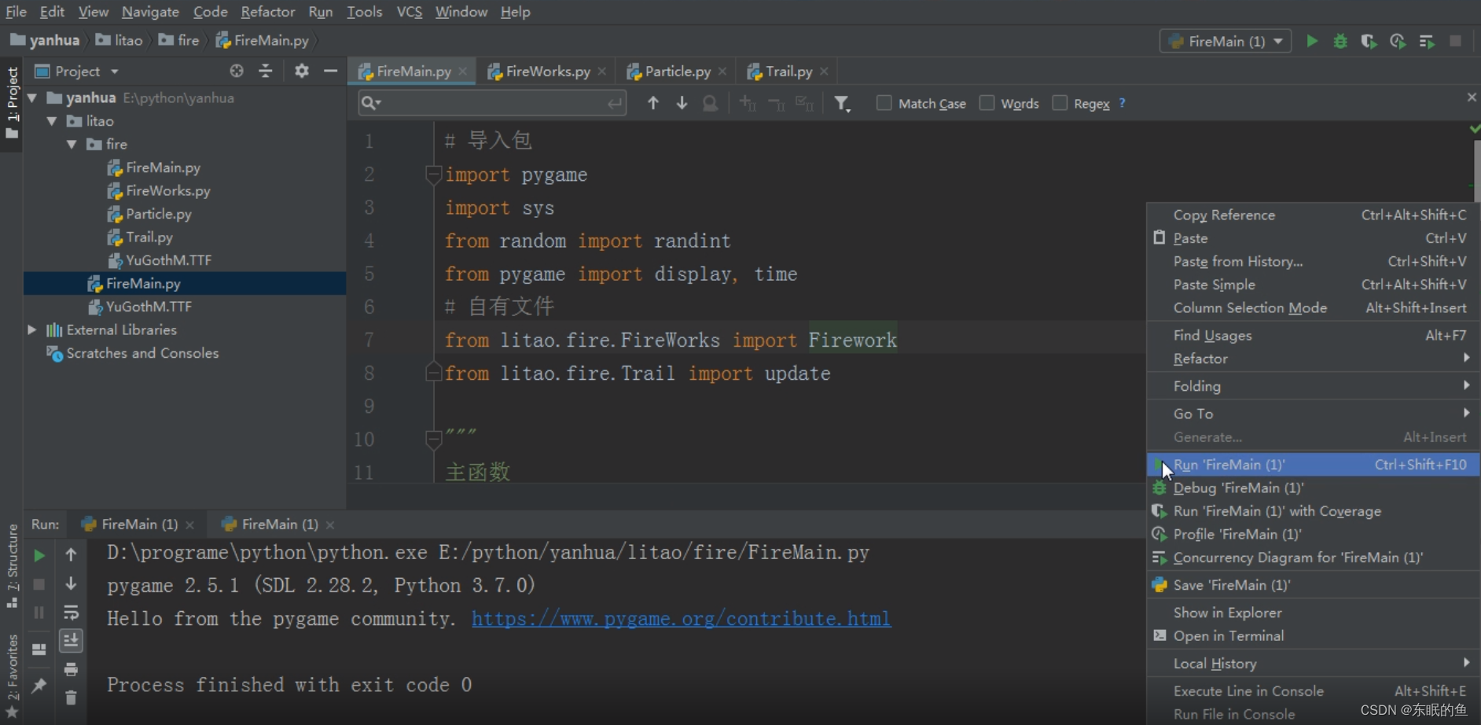1481x725 pixels.
Task: Click the stop icon in top toolbar
Action: (x=1456, y=41)
